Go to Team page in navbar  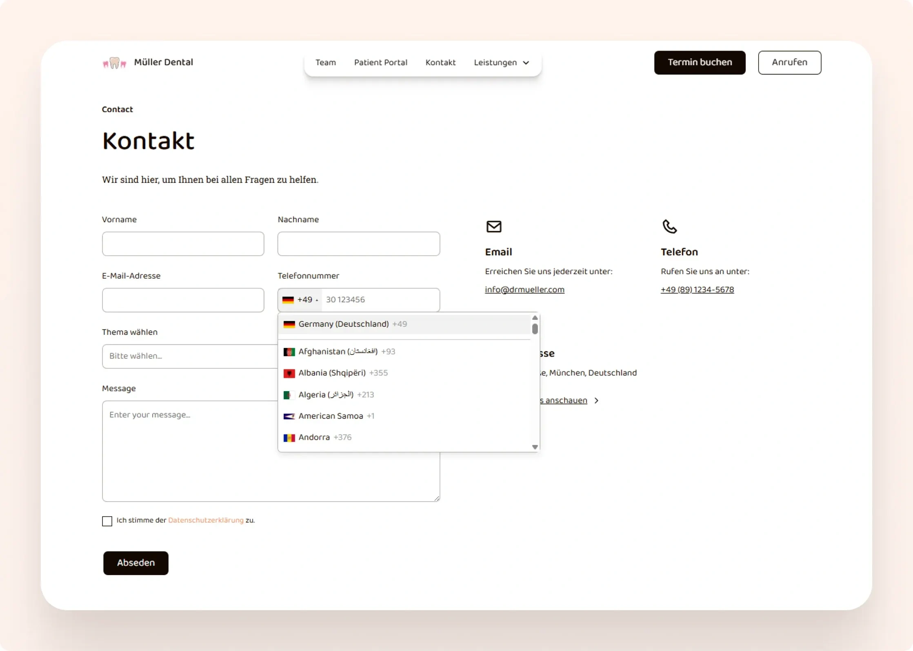tap(325, 62)
